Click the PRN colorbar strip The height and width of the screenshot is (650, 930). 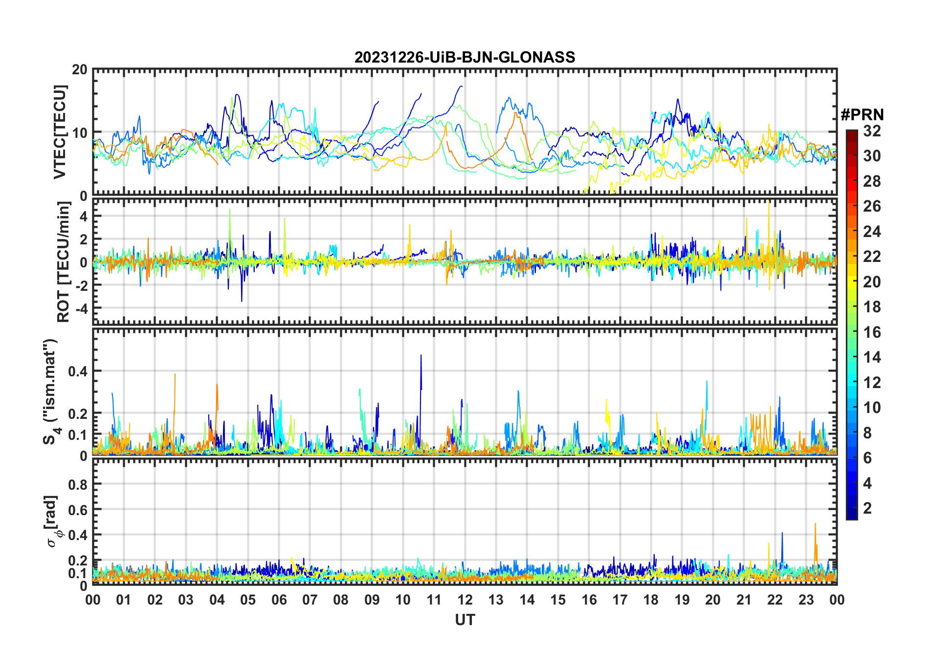point(852,325)
